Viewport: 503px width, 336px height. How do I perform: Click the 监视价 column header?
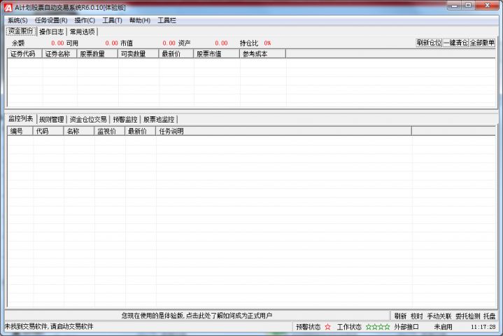pos(106,131)
